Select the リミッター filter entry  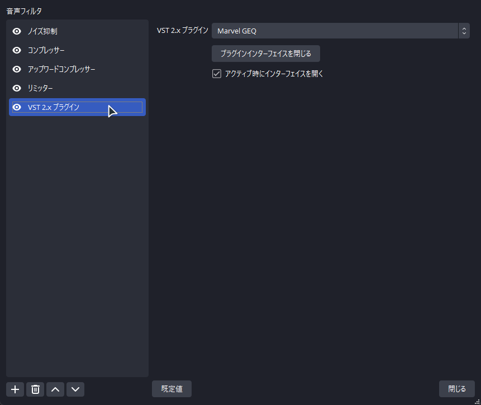(x=77, y=88)
